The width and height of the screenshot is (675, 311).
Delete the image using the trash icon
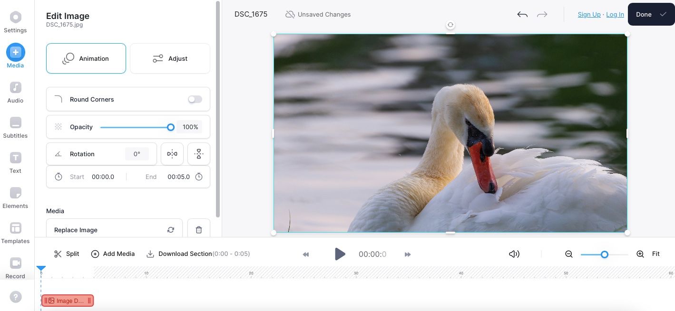(x=198, y=229)
